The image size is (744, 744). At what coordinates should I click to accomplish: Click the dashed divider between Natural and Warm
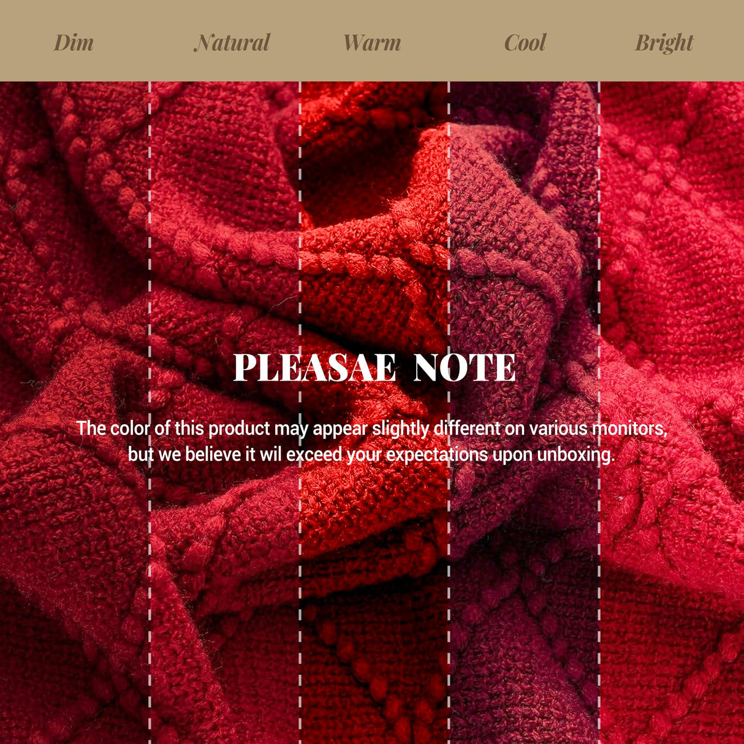(x=300, y=412)
